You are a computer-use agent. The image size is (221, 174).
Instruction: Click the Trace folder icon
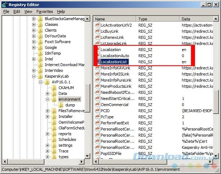pos(54,151)
